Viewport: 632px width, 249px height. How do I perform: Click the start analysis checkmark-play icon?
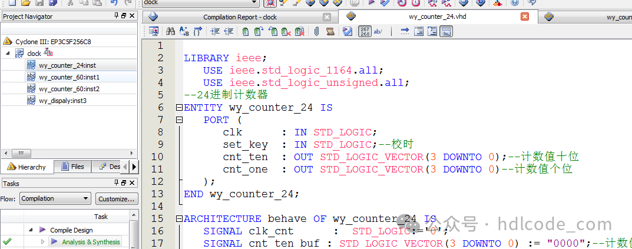click(x=385, y=2)
